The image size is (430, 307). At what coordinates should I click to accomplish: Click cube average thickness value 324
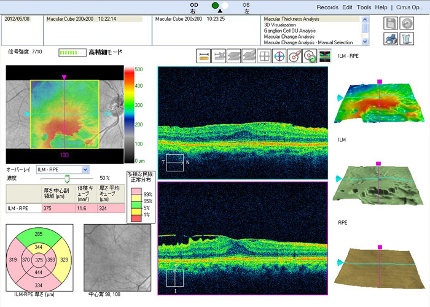111,208
